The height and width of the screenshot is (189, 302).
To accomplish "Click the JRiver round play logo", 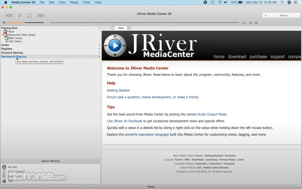I will pyautogui.click(x=115, y=45).
